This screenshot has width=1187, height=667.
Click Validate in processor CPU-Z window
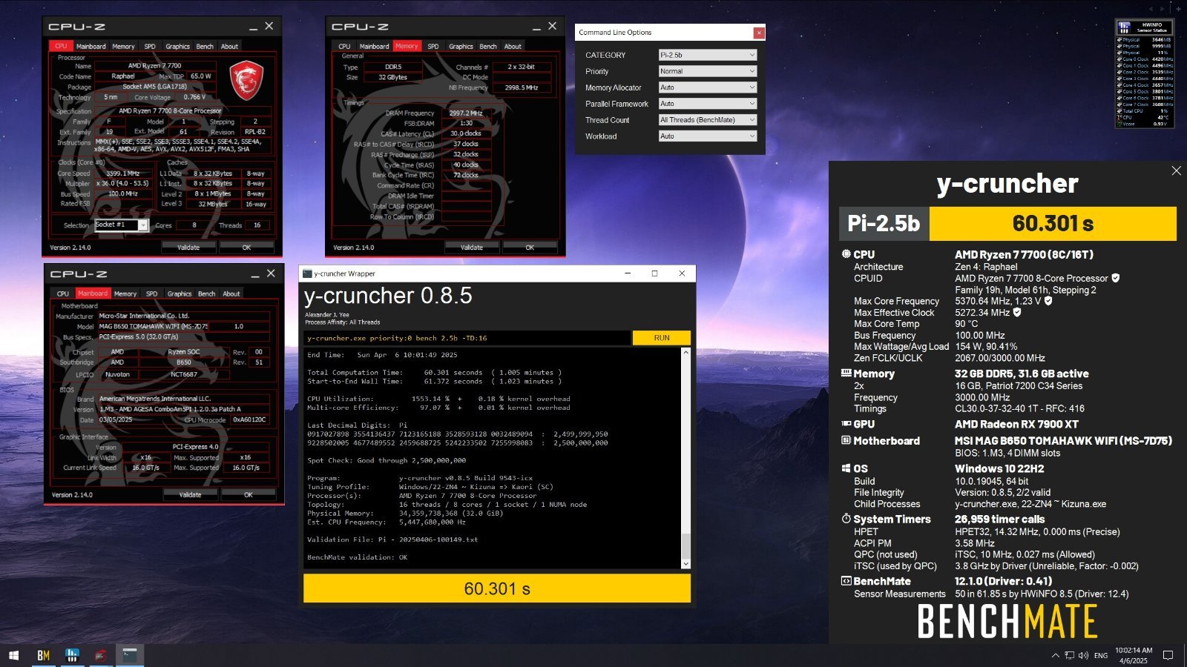pos(188,247)
